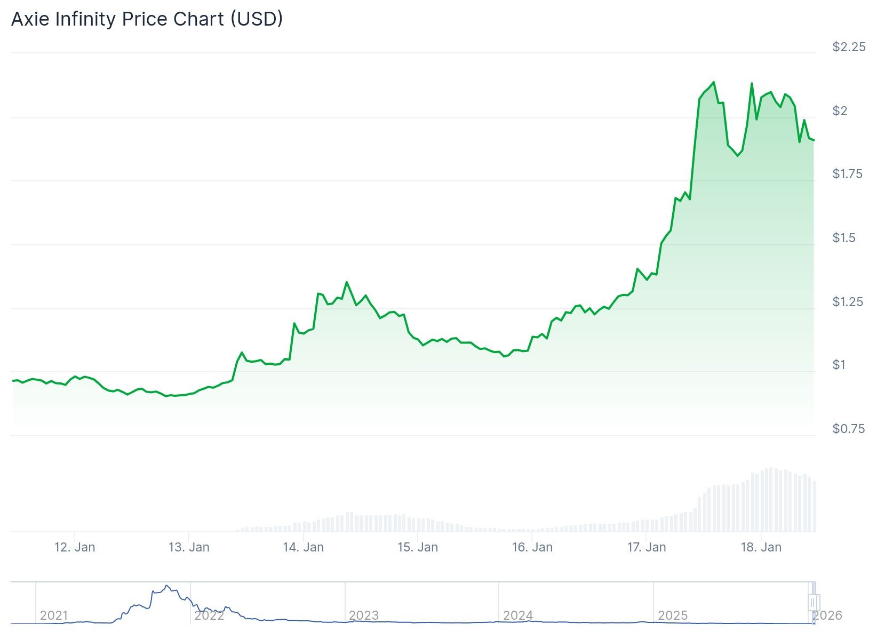Click the 18. Jan date label

(761, 547)
